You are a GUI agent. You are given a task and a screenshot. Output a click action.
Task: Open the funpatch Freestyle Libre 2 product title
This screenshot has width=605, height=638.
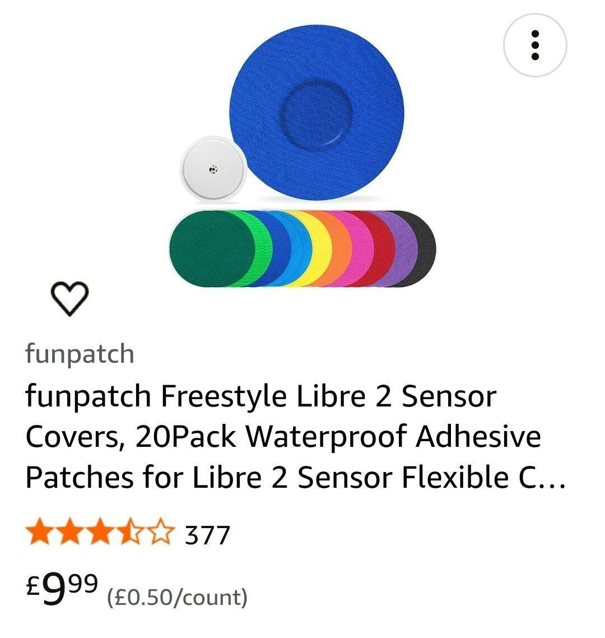tap(295, 436)
